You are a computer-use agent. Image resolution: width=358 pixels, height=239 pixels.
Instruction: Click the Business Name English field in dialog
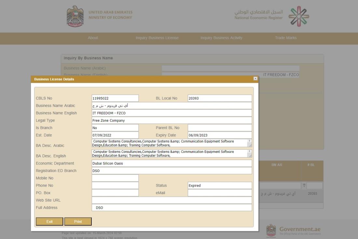(172, 113)
